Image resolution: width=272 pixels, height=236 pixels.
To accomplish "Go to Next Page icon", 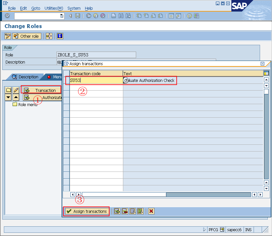I will pyautogui.click(x=153, y=16).
